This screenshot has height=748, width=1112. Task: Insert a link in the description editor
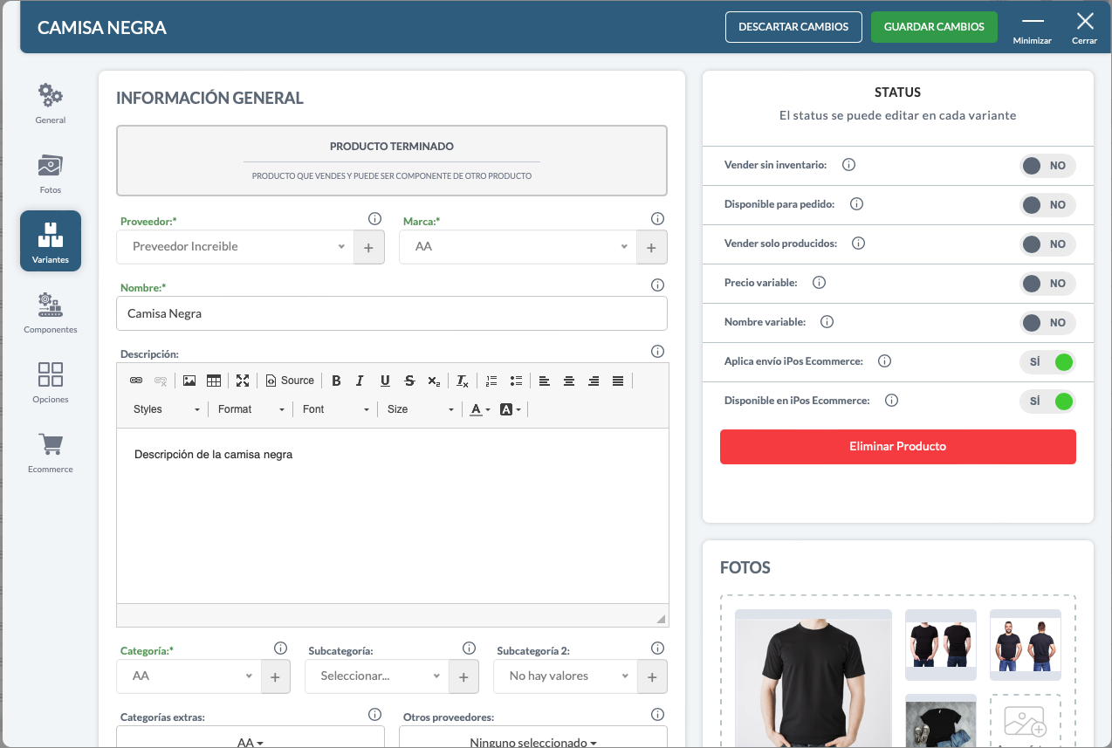(x=136, y=381)
